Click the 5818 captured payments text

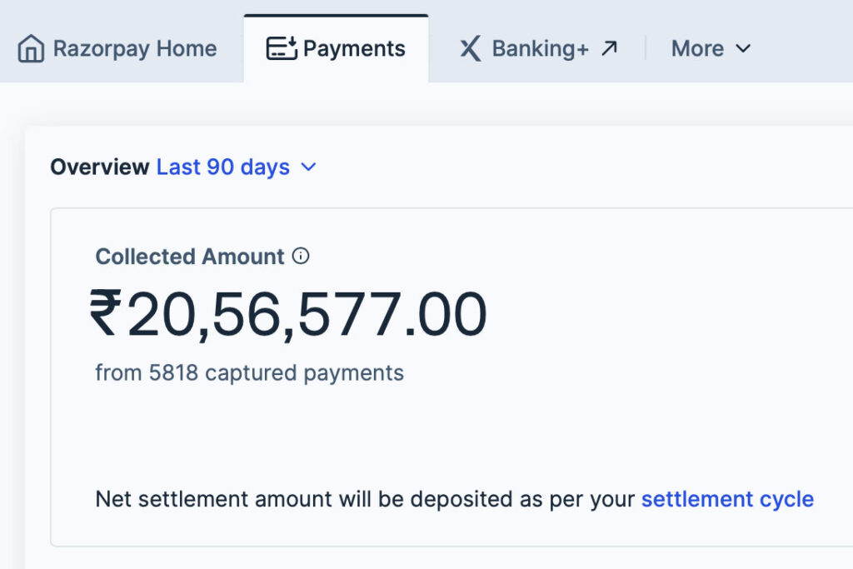pos(249,372)
